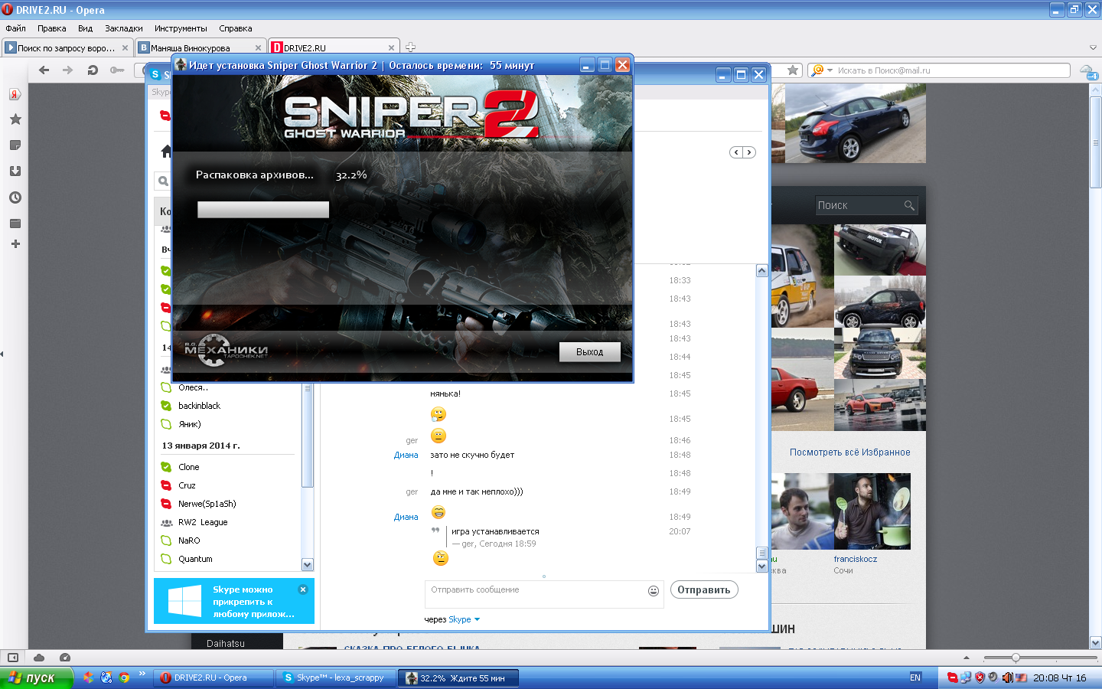Adjust the Opera page zoom slider
The image size is (1102, 689).
[x=1016, y=658]
